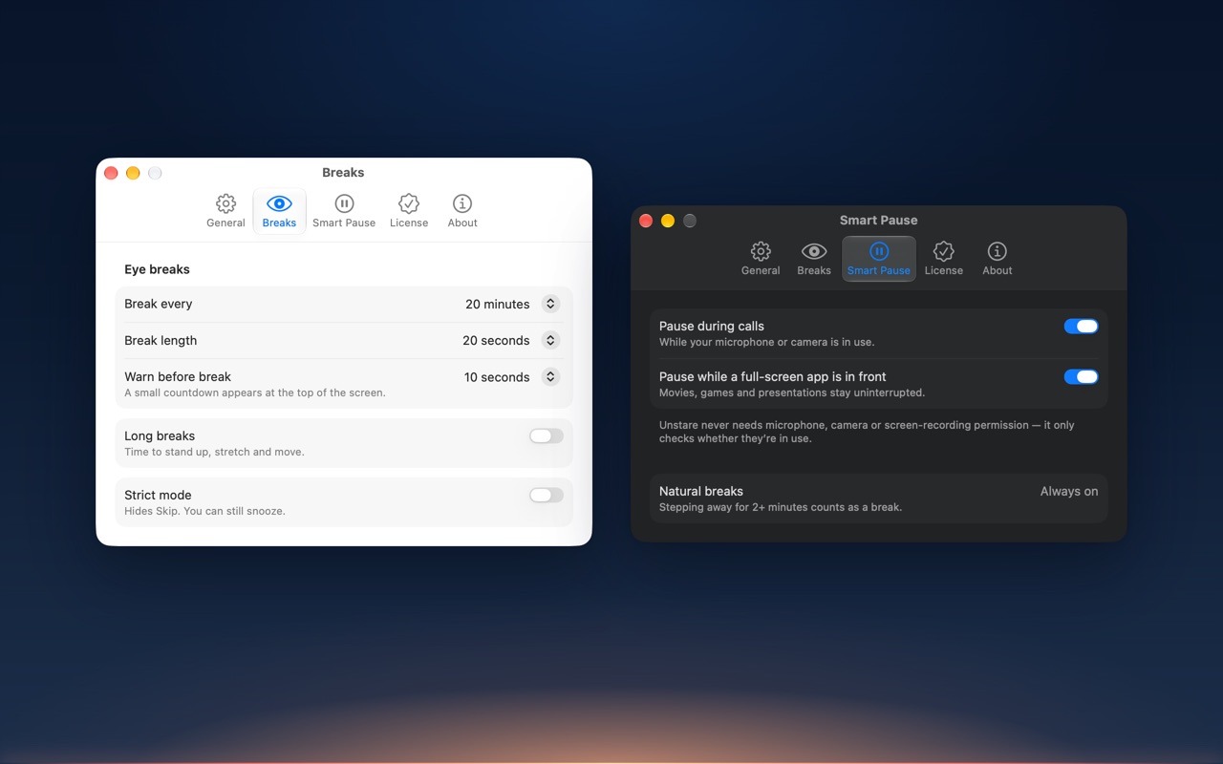Click the 20 seconds value
1223x764 pixels.
496,340
